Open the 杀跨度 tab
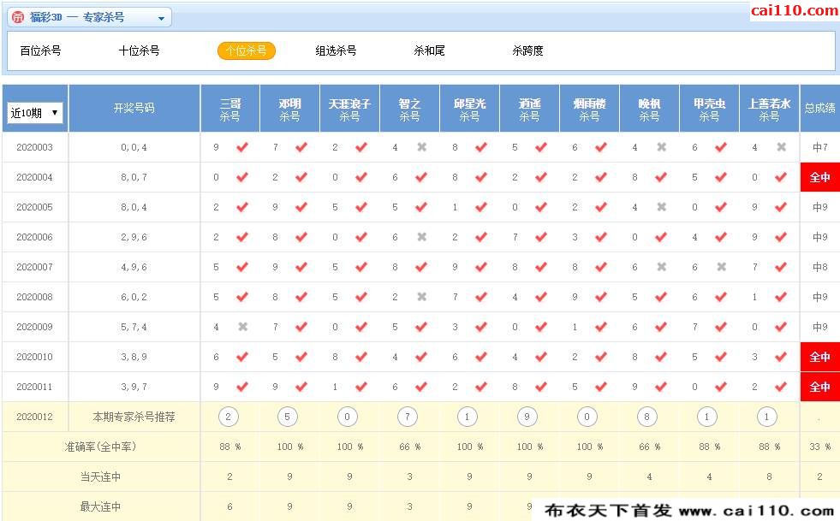Image resolution: width=840 pixels, height=521 pixels. pyautogui.click(x=527, y=50)
